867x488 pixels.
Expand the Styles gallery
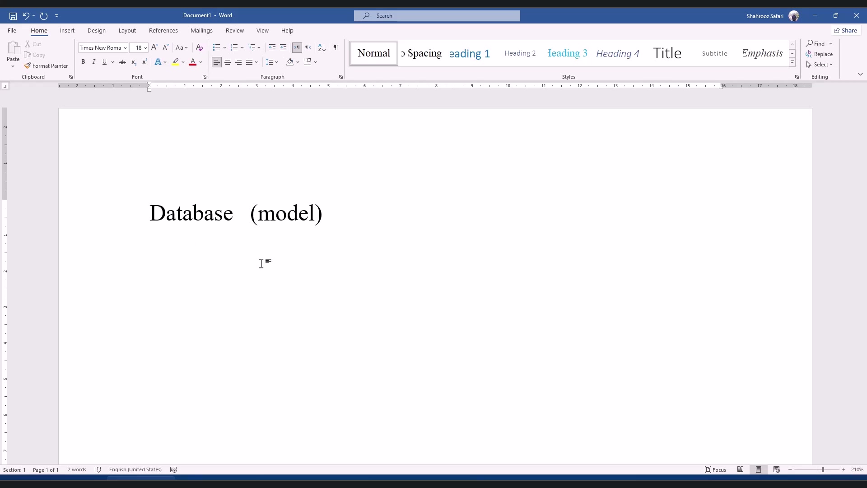pyautogui.click(x=792, y=62)
